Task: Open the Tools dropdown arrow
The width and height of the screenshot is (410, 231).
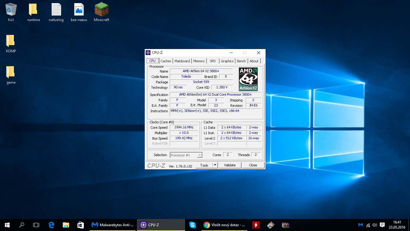Action: pos(215,165)
